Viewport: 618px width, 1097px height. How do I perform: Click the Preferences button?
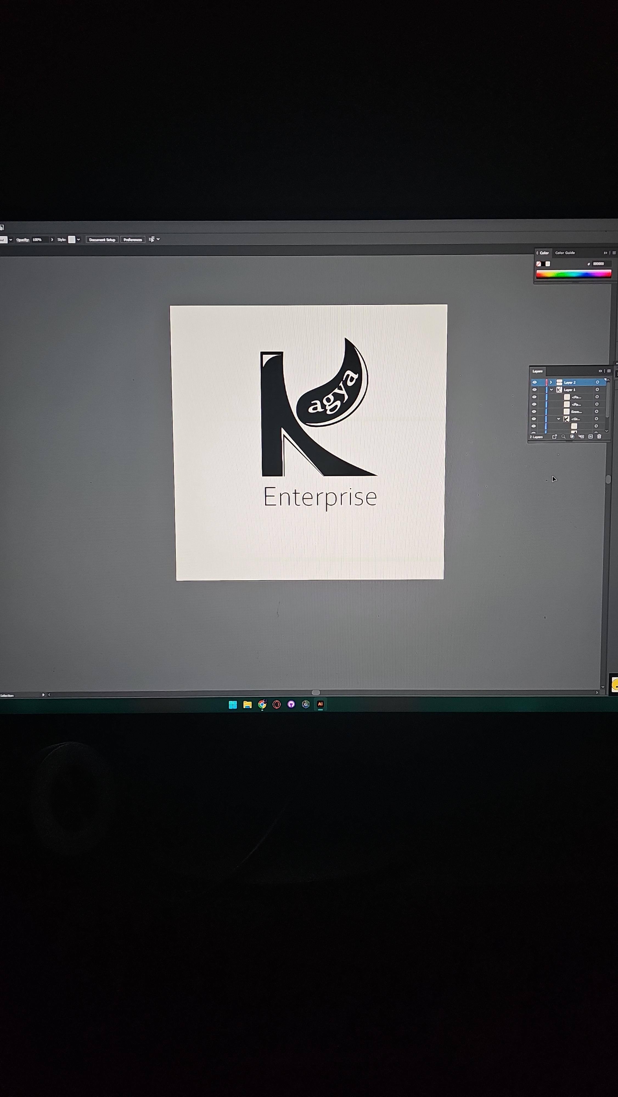(x=133, y=240)
